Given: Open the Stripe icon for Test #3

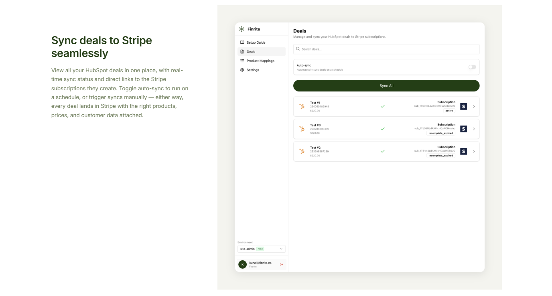Looking at the screenshot, I should pos(463,129).
